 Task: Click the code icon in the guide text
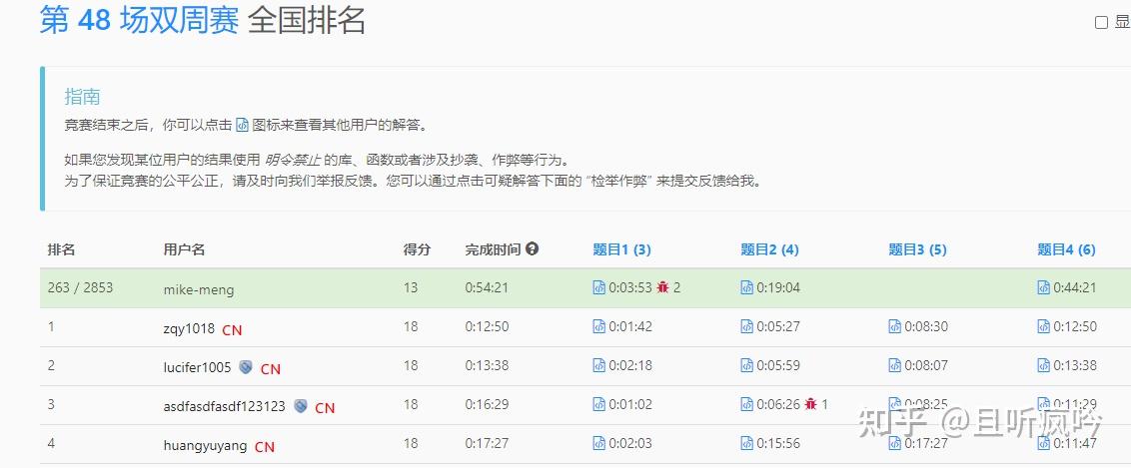click(x=243, y=126)
